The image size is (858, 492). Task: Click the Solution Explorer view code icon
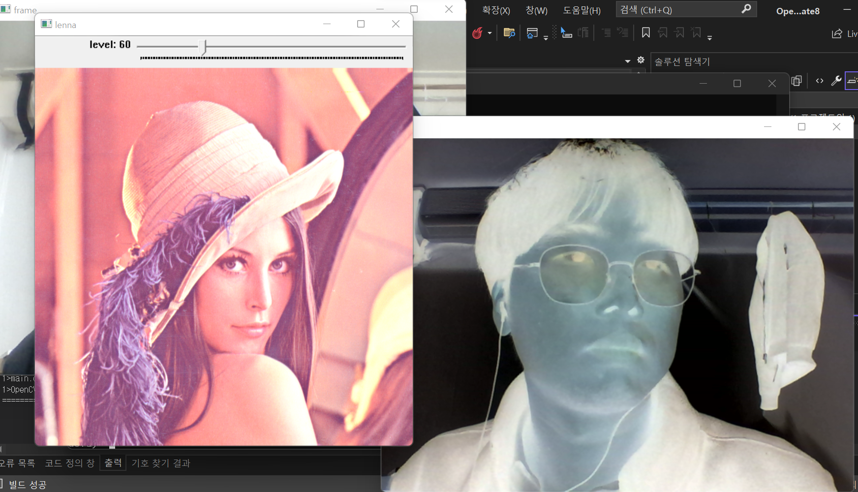(x=820, y=81)
